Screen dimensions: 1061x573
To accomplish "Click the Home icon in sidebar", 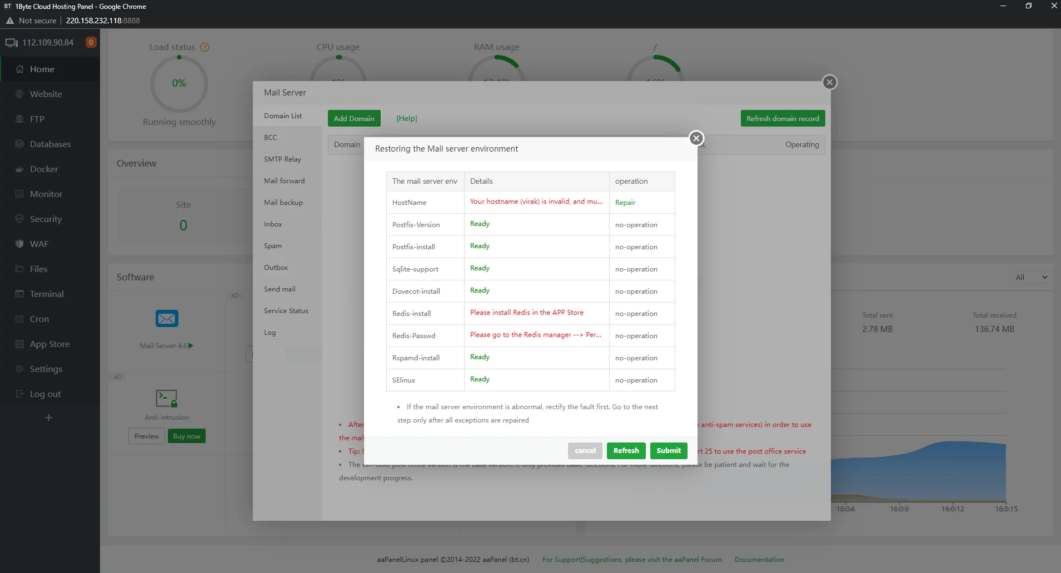I will point(19,69).
